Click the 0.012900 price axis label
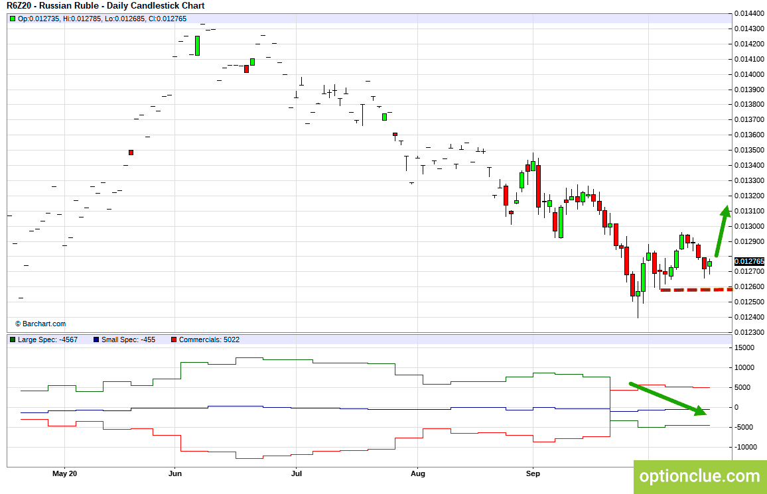Image resolution: width=767 pixels, height=494 pixels. tap(749, 241)
